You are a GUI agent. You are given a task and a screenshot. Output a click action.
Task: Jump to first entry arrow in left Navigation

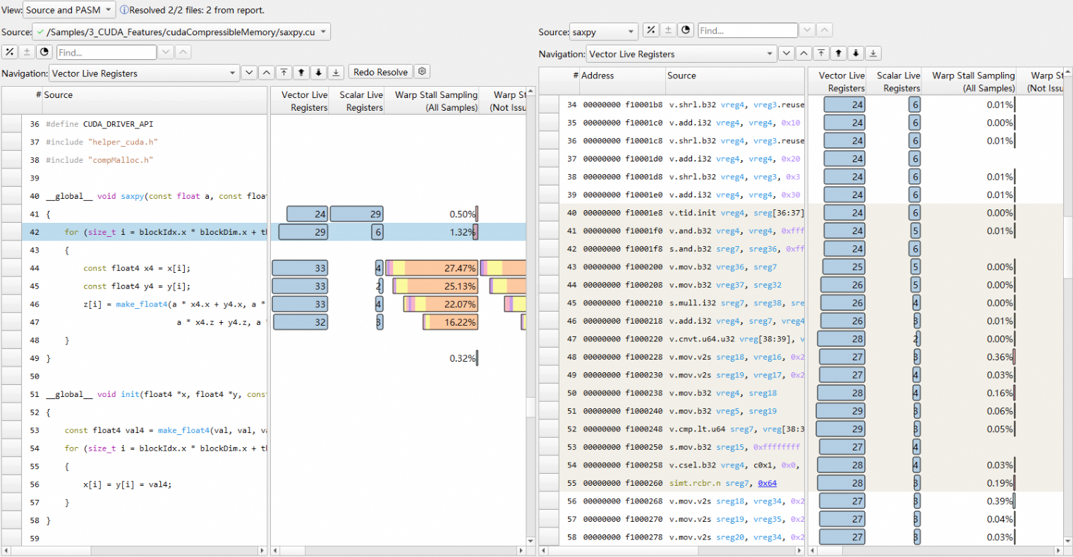tap(284, 73)
